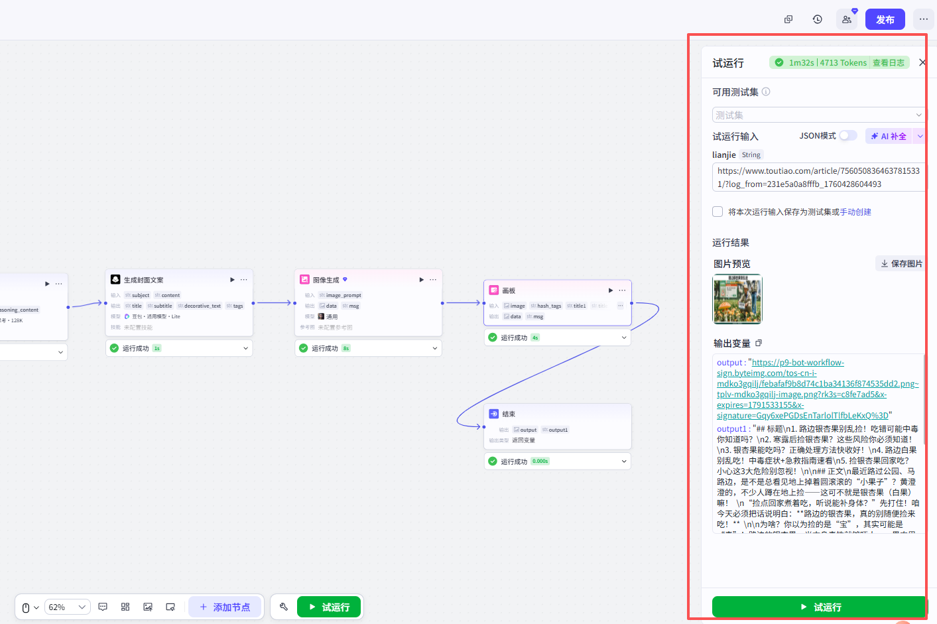Click the auto-layout grid icon in bottom toolbar
Viewport: 937px width, 624px height.
tap(125, 607)
